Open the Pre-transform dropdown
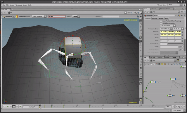Viewport: 187px width, 113px height. [168, 26]
